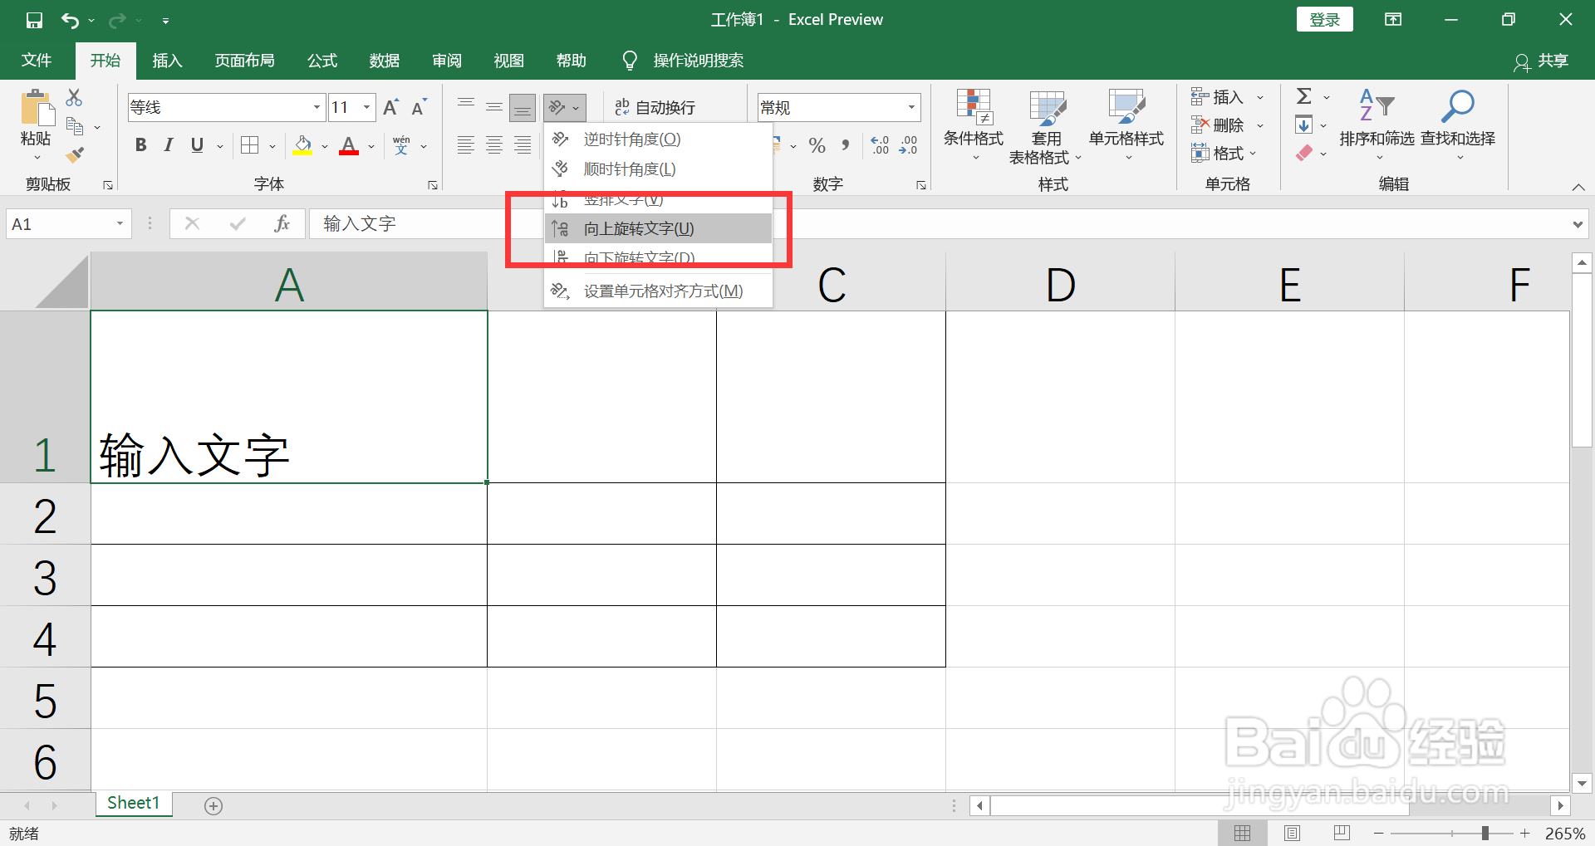The image size is (1595, 846).
Task: Click the zoom slider handle in status bar
Action: [x=1485, y=833]
